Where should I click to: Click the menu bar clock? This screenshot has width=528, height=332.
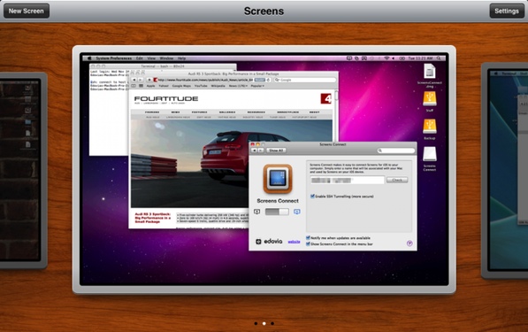(x=420, y=58)
